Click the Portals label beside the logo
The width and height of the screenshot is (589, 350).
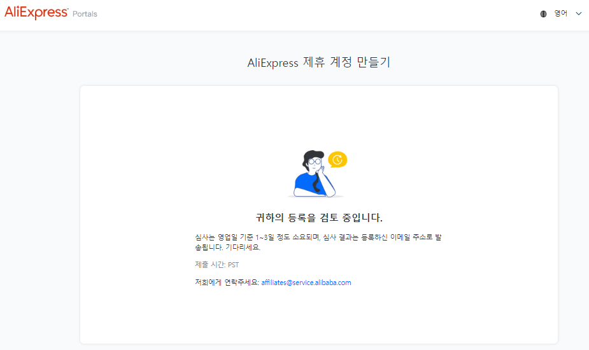pos(85,14)
